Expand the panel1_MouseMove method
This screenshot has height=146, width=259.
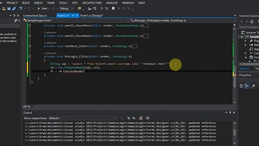(30, 25)
